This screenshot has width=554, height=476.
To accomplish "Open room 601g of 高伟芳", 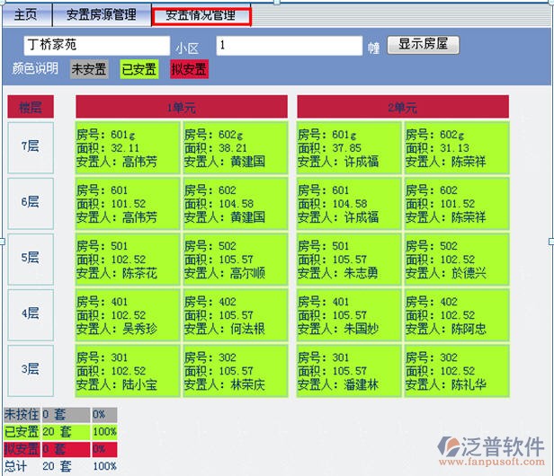I will 128,148.
